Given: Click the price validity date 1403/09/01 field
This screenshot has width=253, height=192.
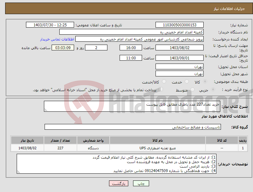Looking at the screenshot, I should 180,58.
